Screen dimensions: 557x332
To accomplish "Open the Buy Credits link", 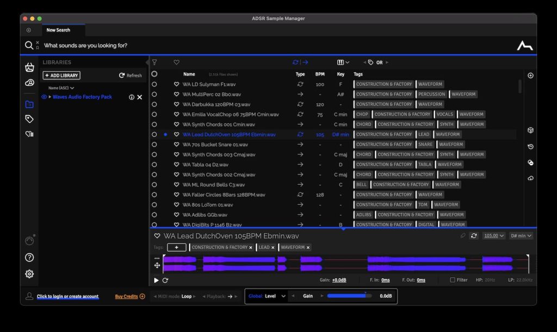I will pos(130,297).
